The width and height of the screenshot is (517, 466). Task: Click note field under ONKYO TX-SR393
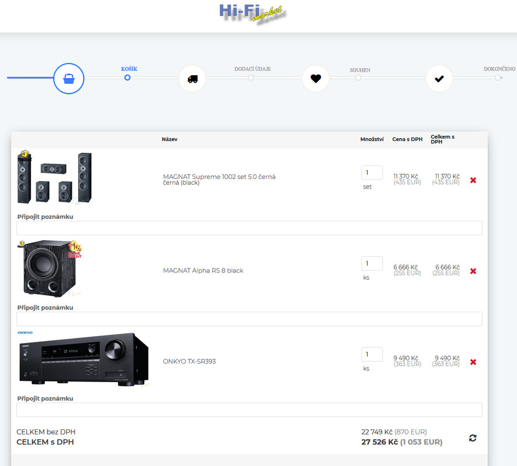pos(249,410)
